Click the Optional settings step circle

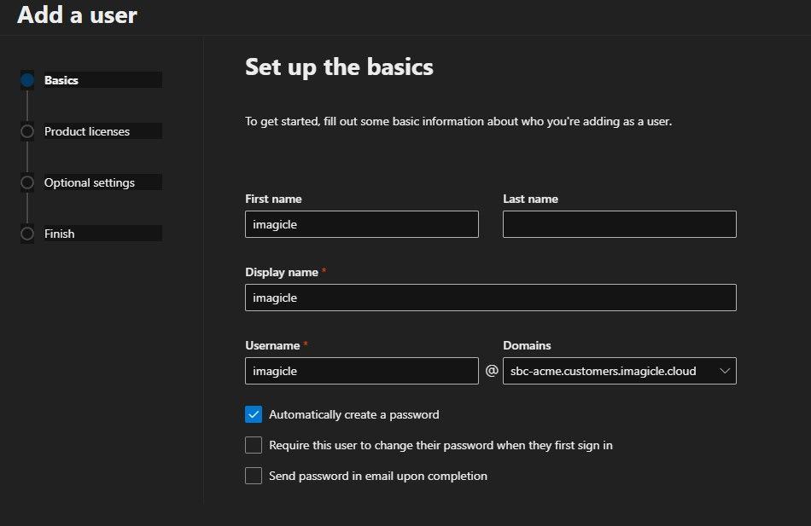(x=27, y=182)
